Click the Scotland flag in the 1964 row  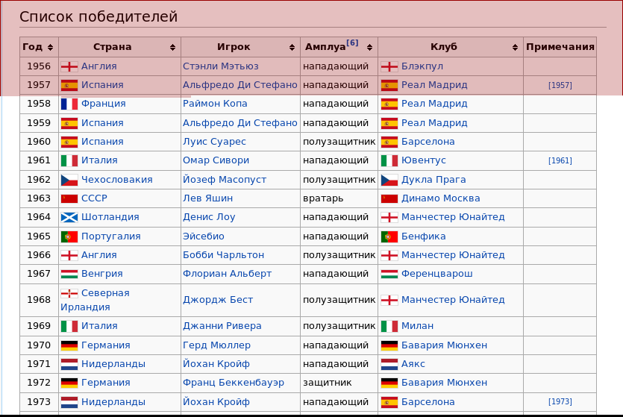pyautogui.click(x=69, y=217)
